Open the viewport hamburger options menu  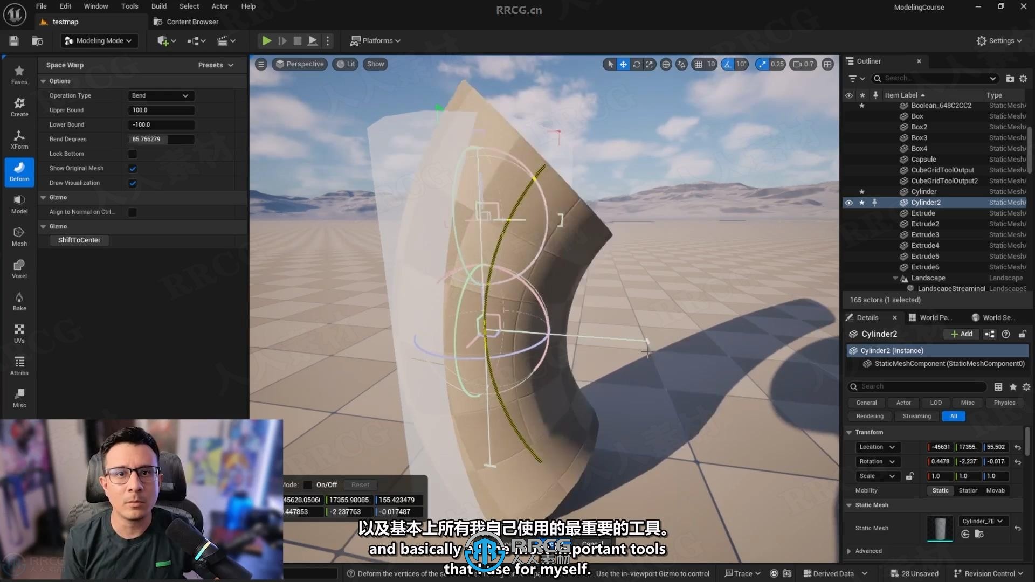pos(261,64)
